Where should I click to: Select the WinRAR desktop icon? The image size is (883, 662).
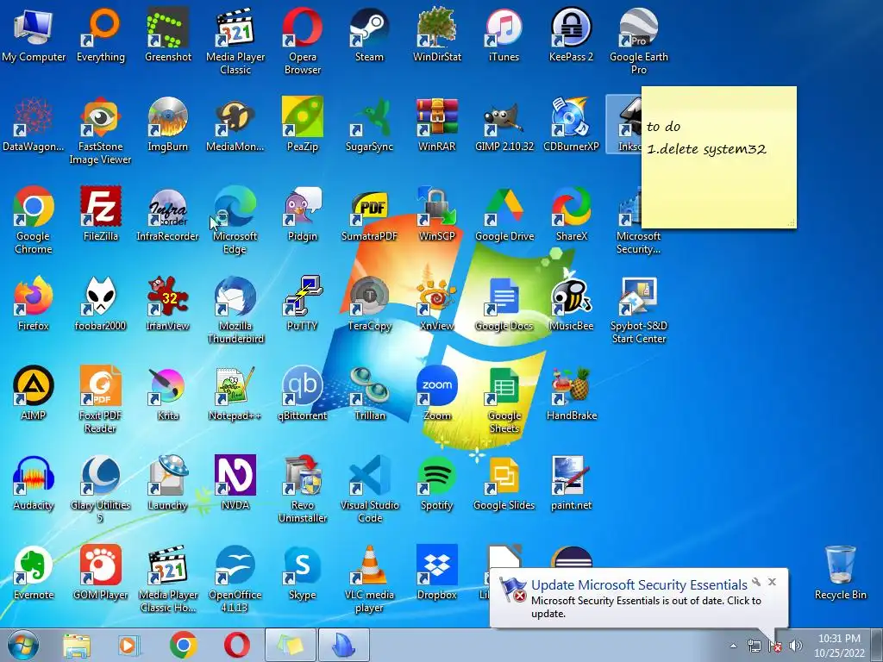(x=437, y=124)
